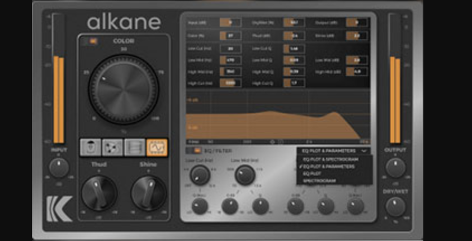
Task: Select the three-circle color mode icon
Action: click(x=112, y=148)
